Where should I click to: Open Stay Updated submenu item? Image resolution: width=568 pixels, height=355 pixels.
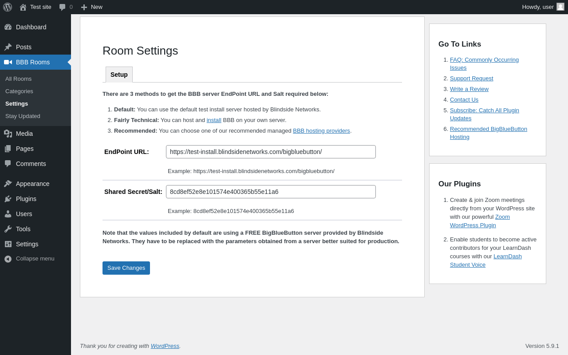23,116
